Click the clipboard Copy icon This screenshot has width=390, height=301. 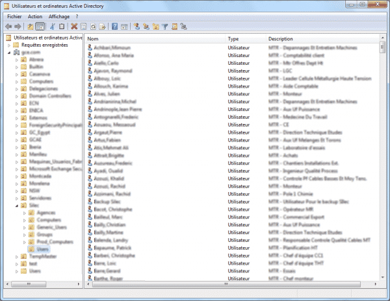62,27
